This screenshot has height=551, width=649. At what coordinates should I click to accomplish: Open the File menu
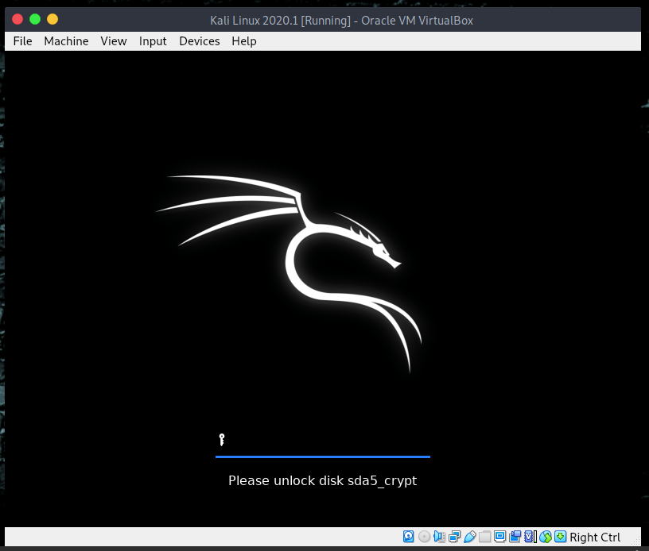(x=23, y=41)
